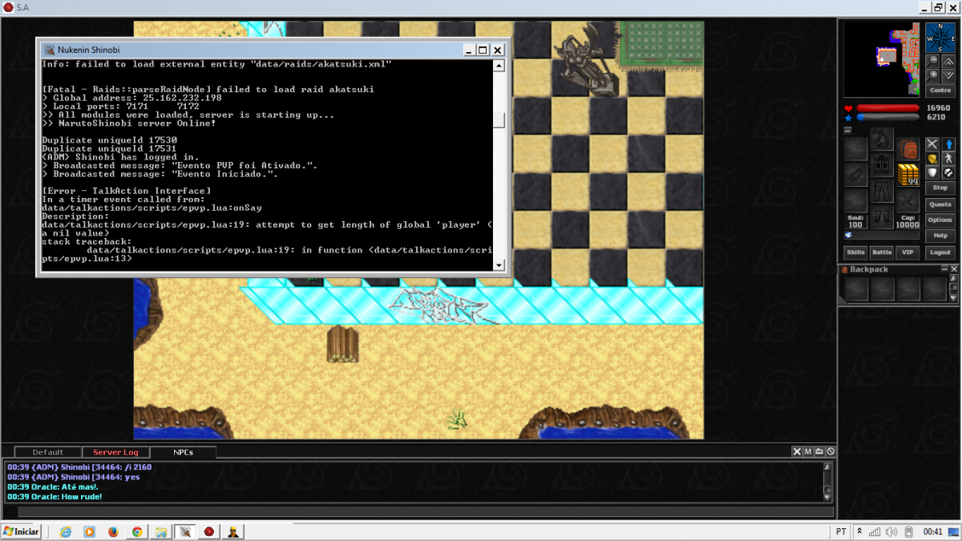Move minimap down one floor

949,75
